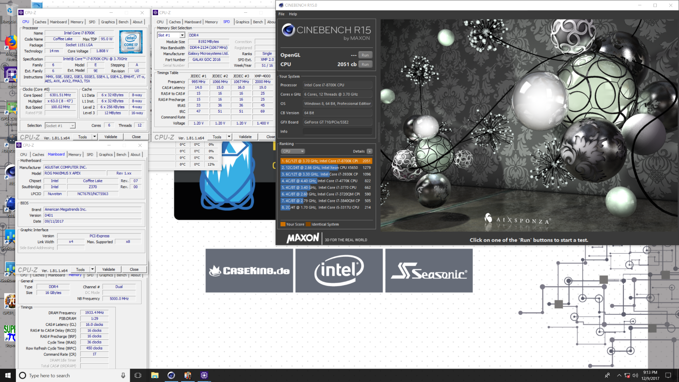
Task: Open the notification center icon
Action: pos(668,375)
